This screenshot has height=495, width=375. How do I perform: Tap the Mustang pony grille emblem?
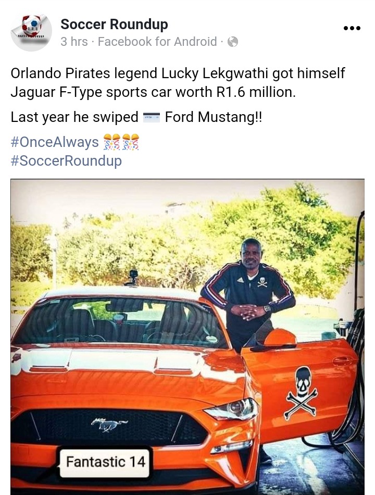109,424
